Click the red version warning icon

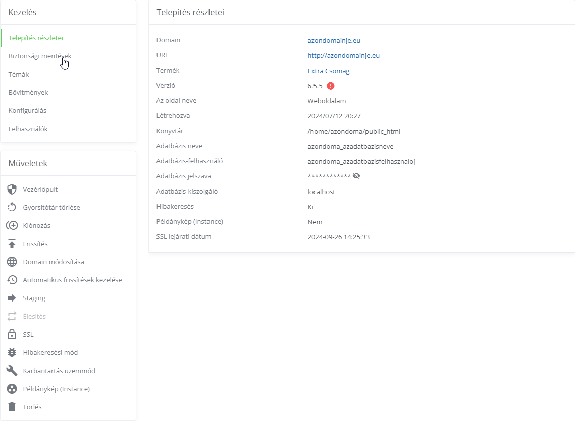(331, 86)
